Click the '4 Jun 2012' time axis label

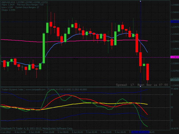pyautogui.click(x=6, y=132)
